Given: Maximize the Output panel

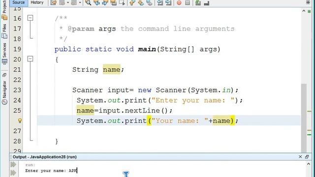Looking at the screenshot, I should tap(307, 157).
